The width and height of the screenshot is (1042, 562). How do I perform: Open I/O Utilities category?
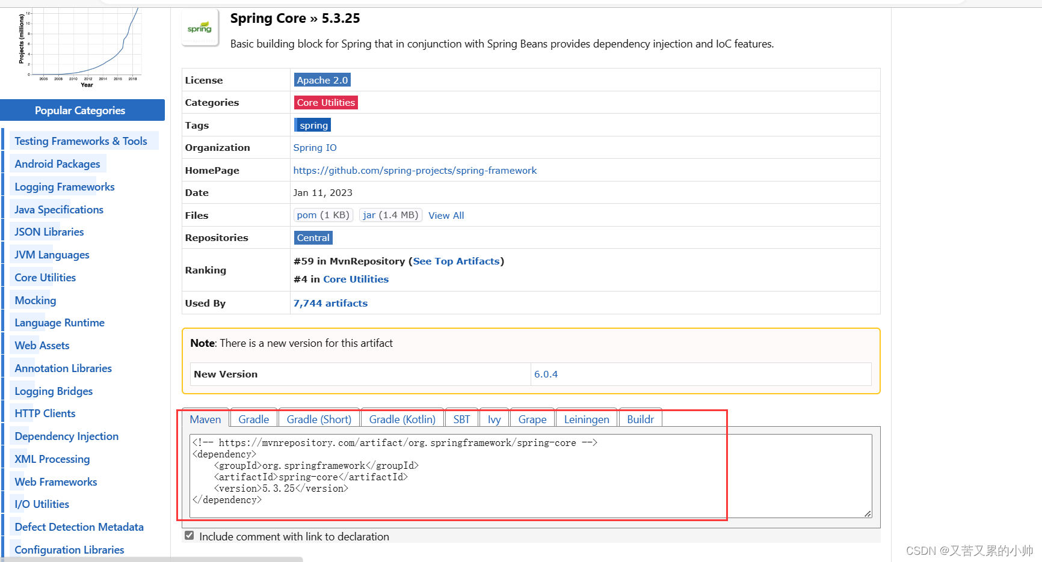coord(42,504)
